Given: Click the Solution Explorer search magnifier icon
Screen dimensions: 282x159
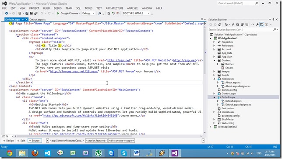Looking at the screenshot, I should 275,29.
